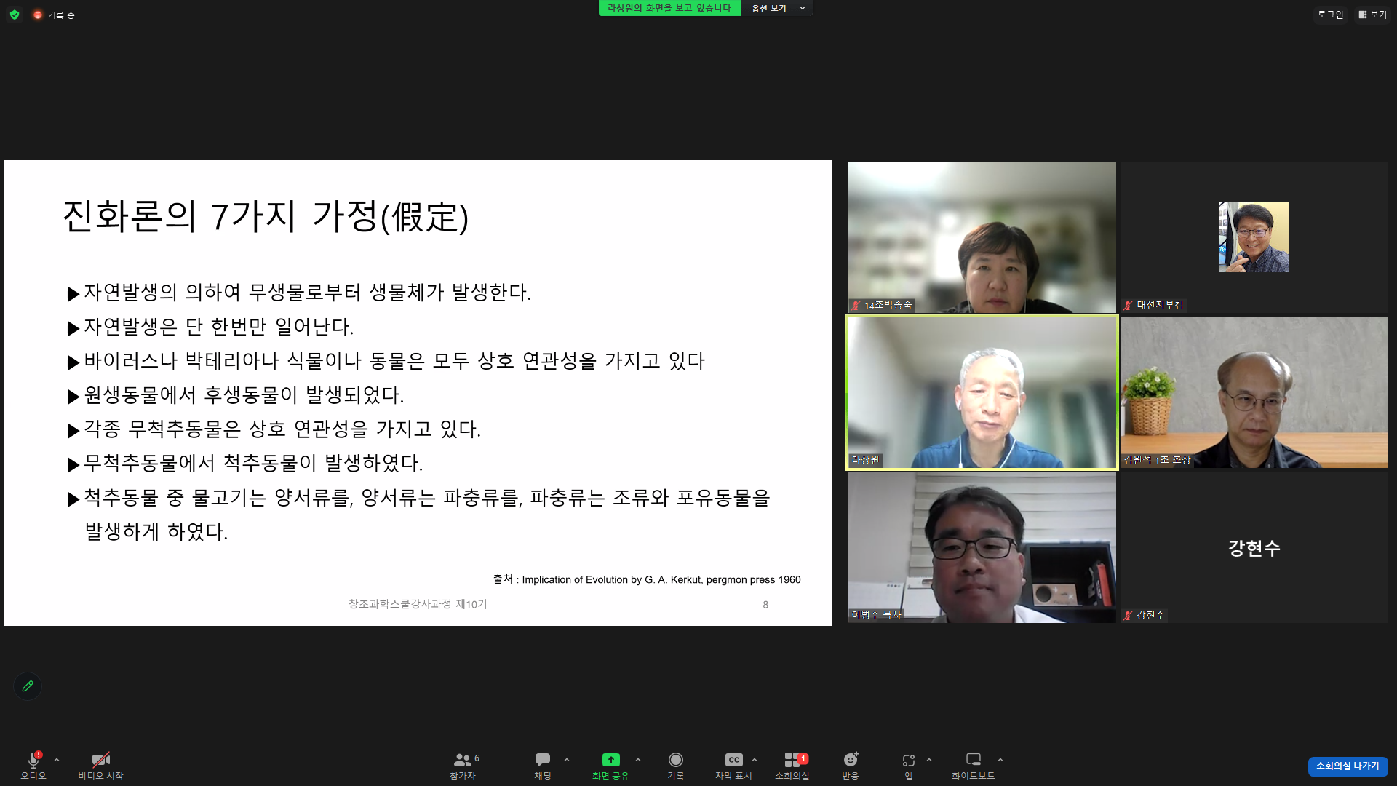Expand the chat options arrow
This screenshot has width=1397, height=786.
(x=567, y=760)
